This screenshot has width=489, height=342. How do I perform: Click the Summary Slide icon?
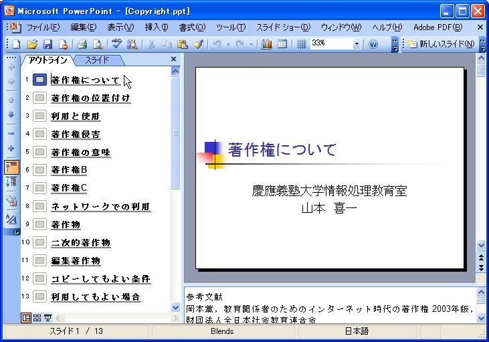coord(11,201)
